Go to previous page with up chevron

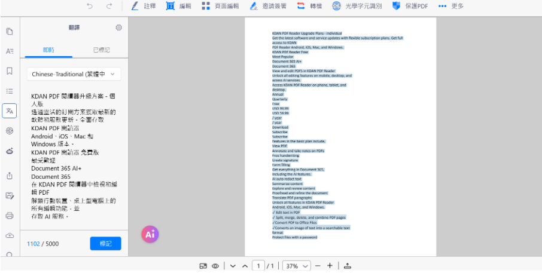click(x=245, y=266)
